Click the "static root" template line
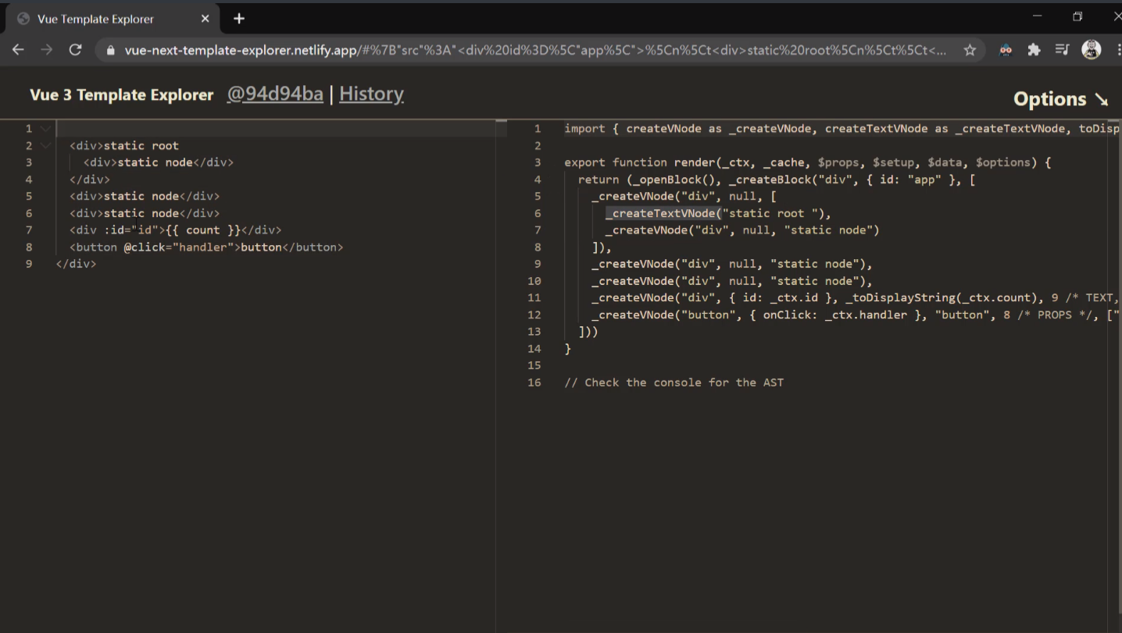Viewport: 1122px width, 633px height. (124, 145)
